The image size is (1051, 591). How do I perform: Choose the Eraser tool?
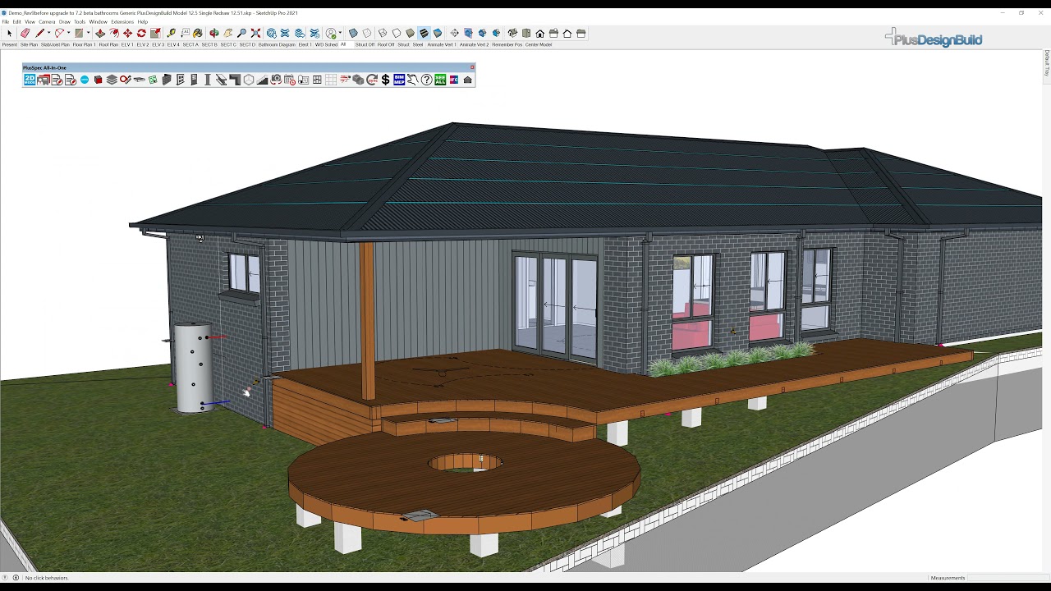[25, 34]
